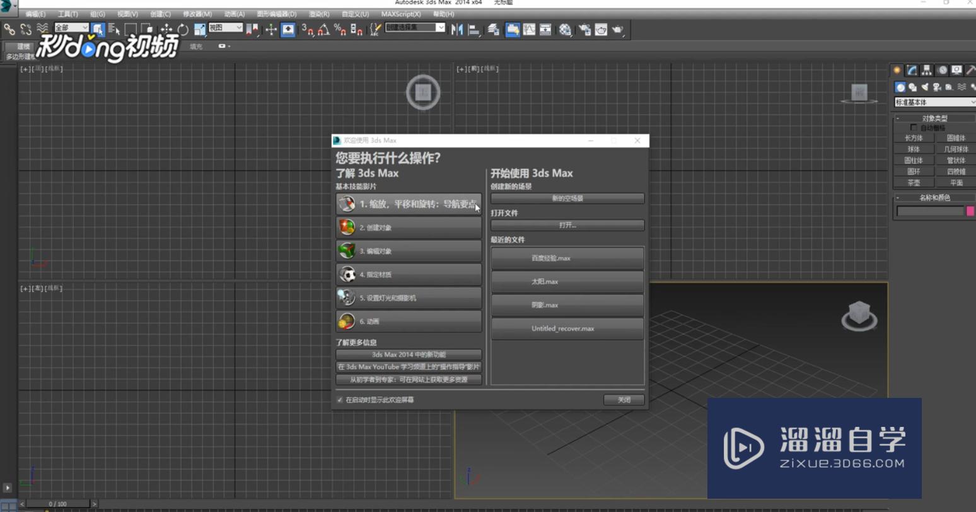
Task: Expand the 标准基本体 object category dropdown
Action: [x=935, y=102]
